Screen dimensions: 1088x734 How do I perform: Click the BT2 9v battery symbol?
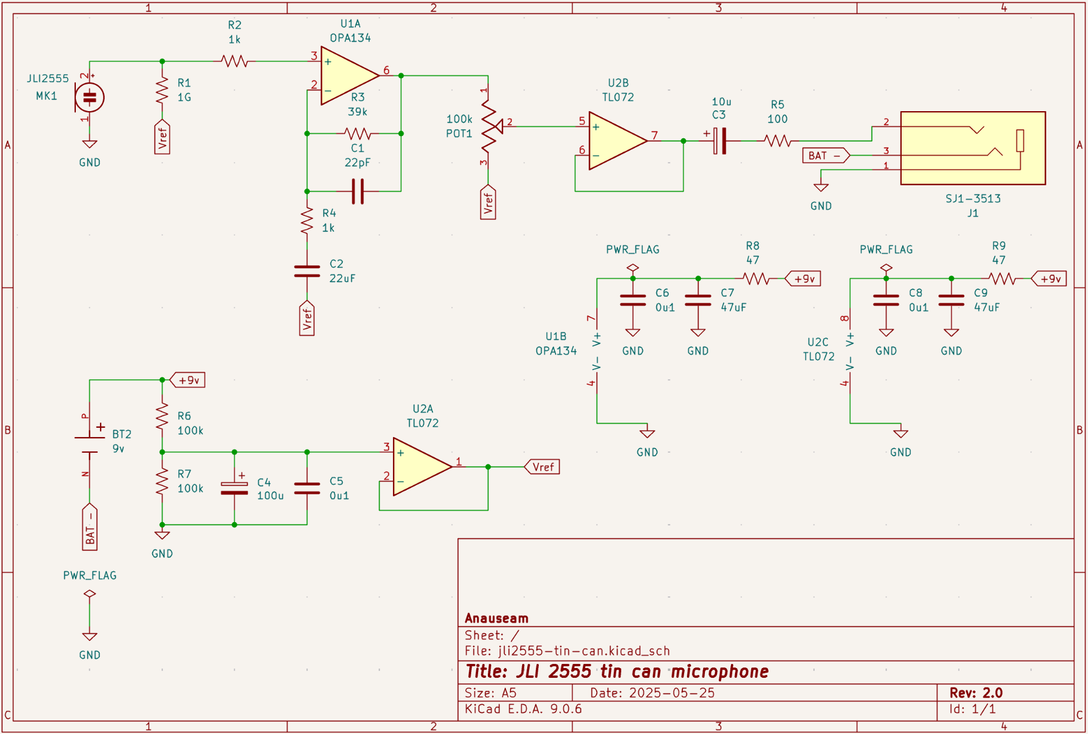click(x=90, y=445)
